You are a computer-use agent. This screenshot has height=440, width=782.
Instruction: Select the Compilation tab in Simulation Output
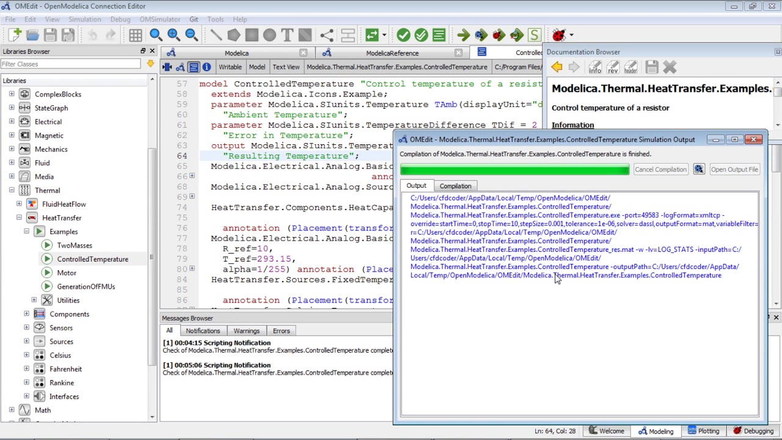[x=455, y=186]
